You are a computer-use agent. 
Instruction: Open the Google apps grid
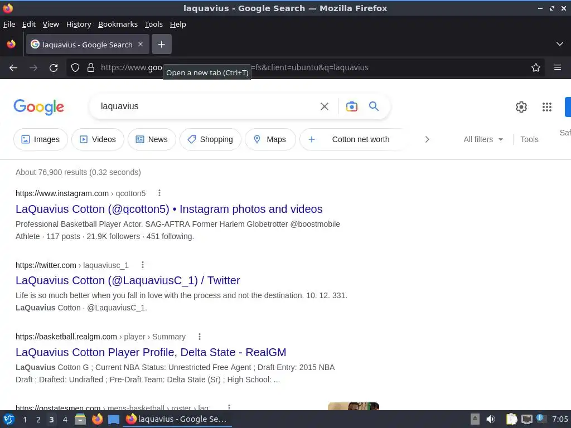pyautogui.click(x=546, y=107)
